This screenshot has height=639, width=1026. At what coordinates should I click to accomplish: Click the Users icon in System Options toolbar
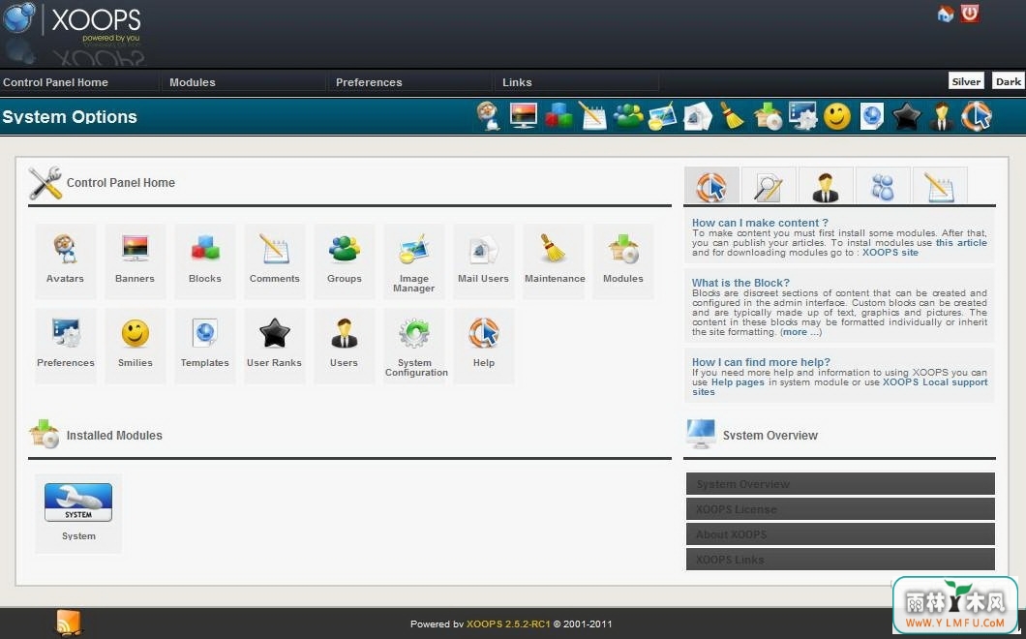coord(942,116)
